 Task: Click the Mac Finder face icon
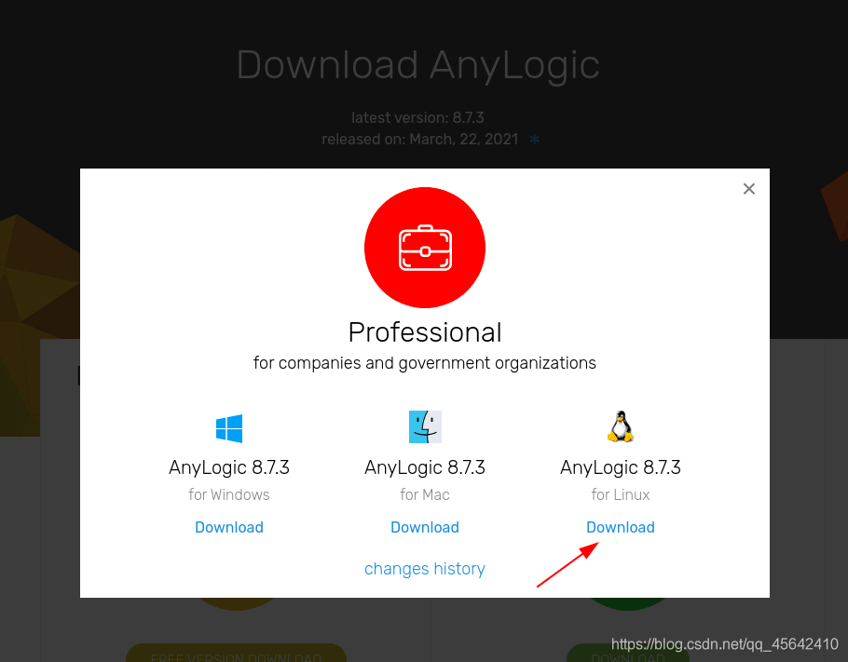click(425, 427)
